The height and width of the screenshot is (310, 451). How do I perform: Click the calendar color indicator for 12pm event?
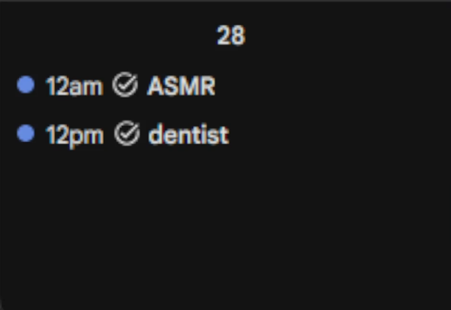[x=26, y=134]
